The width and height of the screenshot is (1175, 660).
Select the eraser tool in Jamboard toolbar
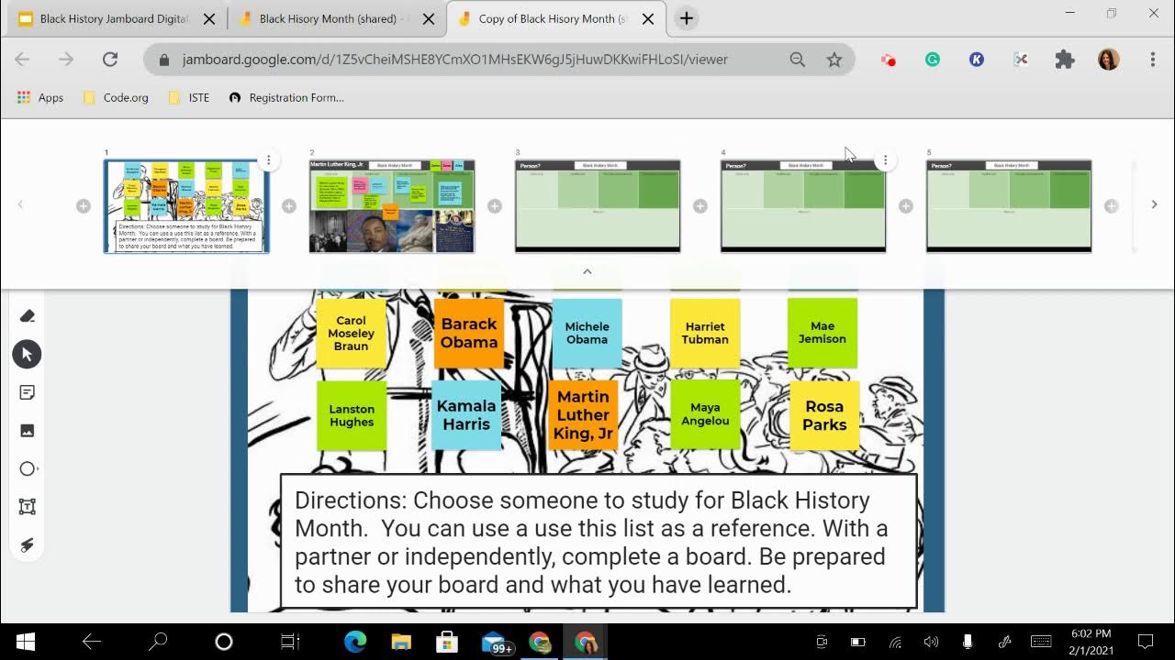point(27,315)
